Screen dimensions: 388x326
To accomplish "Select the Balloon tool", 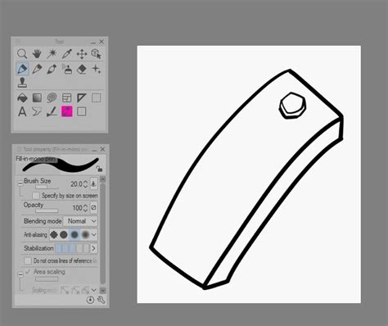I will [37, 111].
